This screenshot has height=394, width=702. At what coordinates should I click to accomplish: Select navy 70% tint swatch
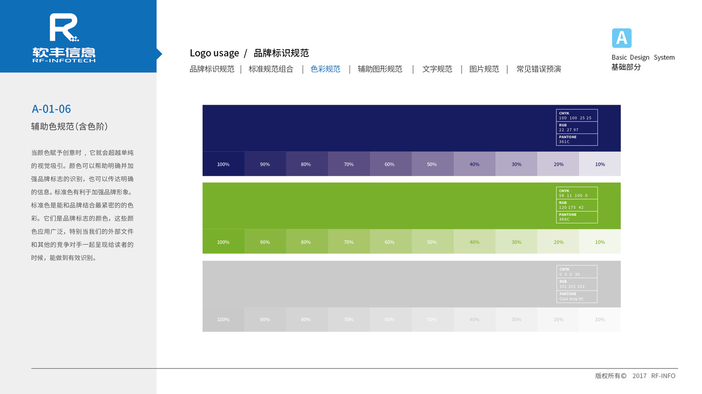[x=349, y=164]
